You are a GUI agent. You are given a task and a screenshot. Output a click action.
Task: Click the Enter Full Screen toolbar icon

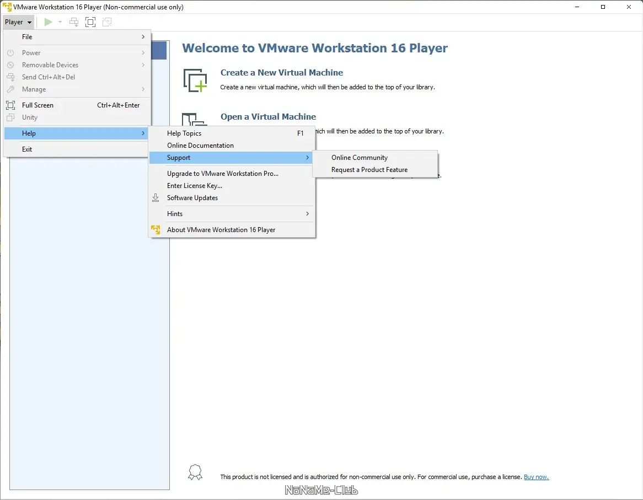[x=90, y=21]
